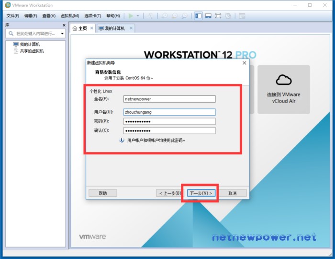Open the 编辑(E) menu
The image size is (335, 259).
(31, 16)
